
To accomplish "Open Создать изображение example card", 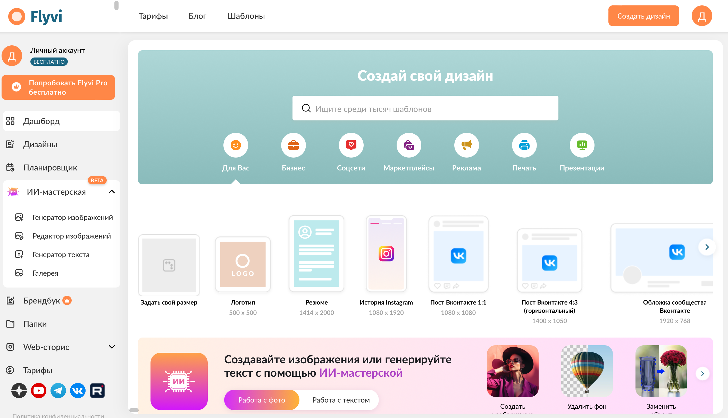I will pos(513,371).
